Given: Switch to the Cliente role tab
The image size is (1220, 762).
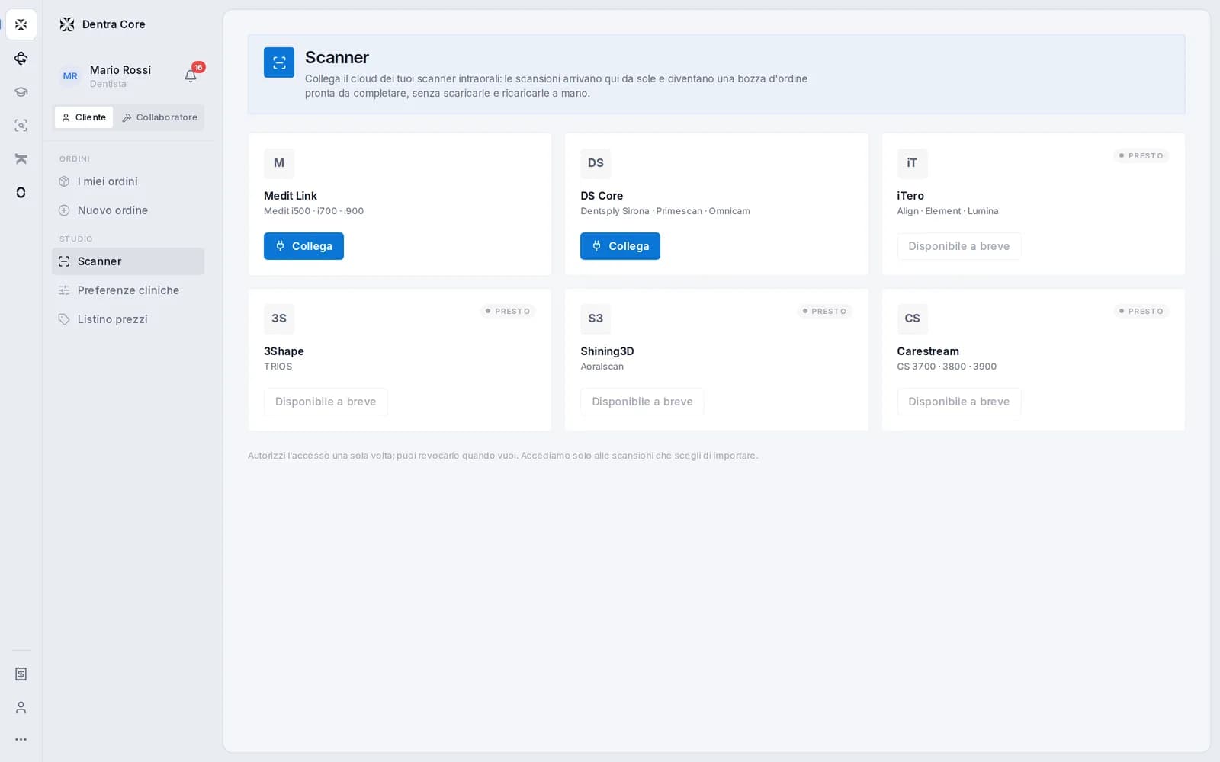Looking at the screenshot, I should [x=84, y=117].
